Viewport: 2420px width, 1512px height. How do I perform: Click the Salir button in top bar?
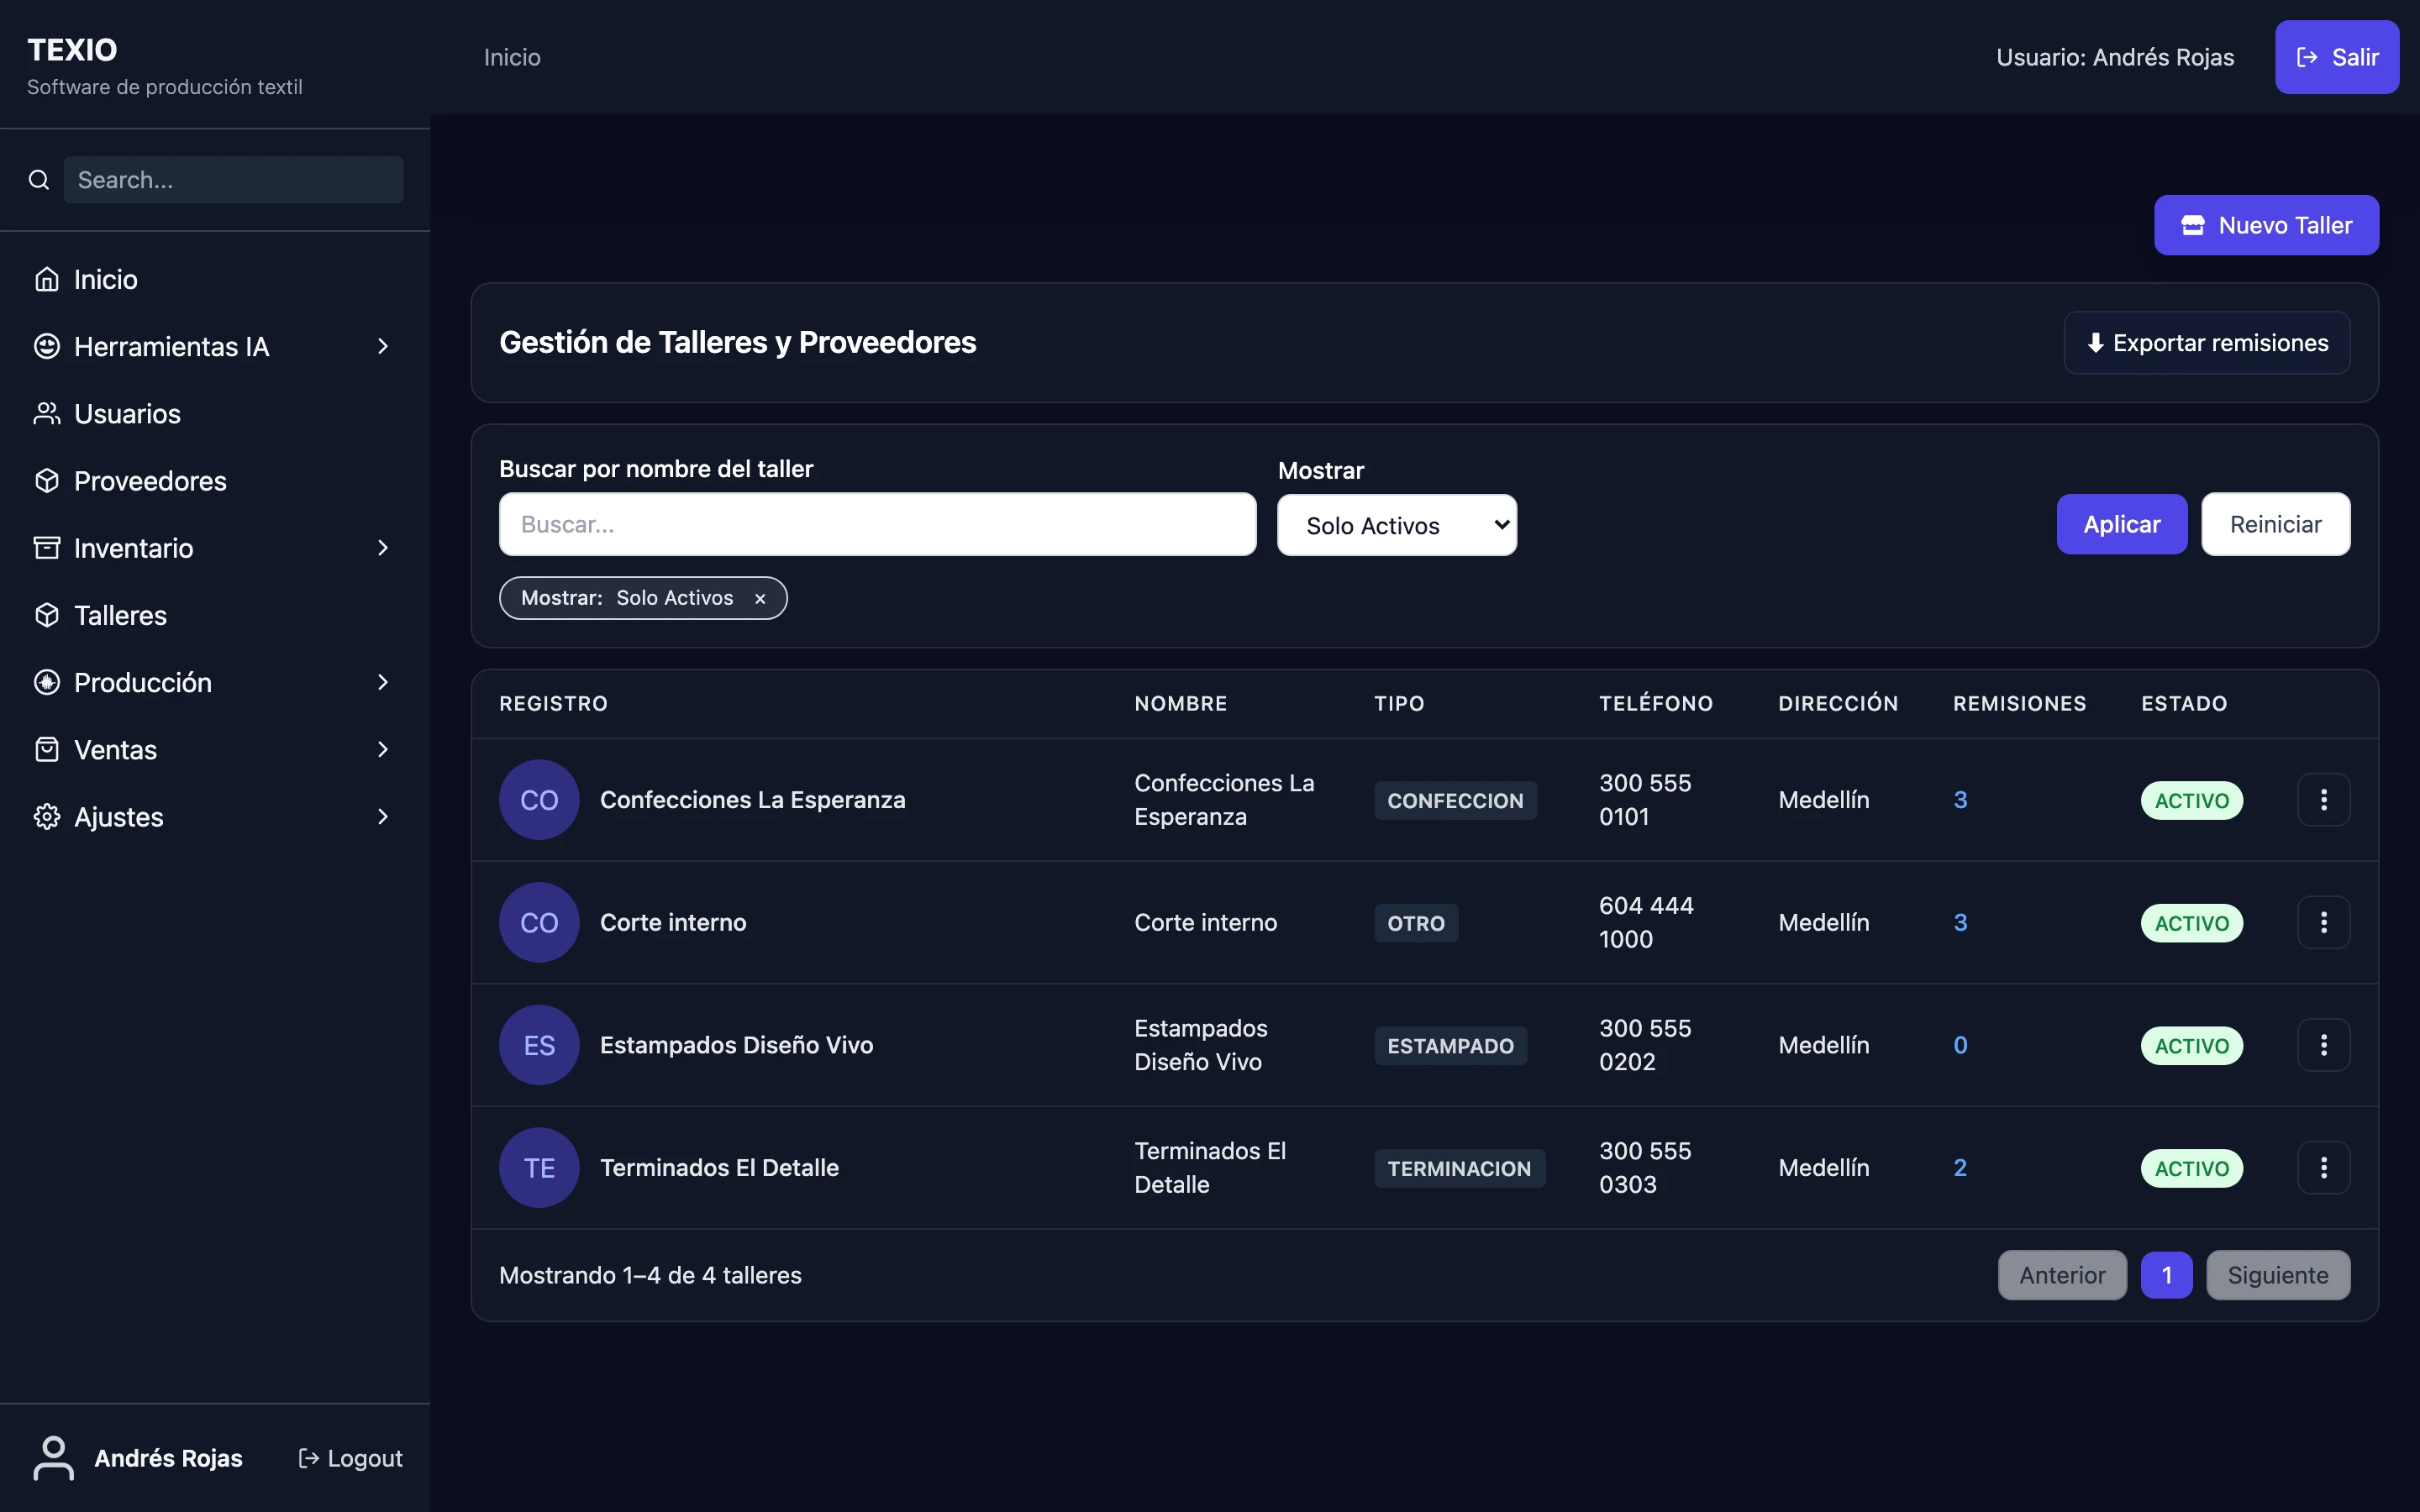(2337, 57)
